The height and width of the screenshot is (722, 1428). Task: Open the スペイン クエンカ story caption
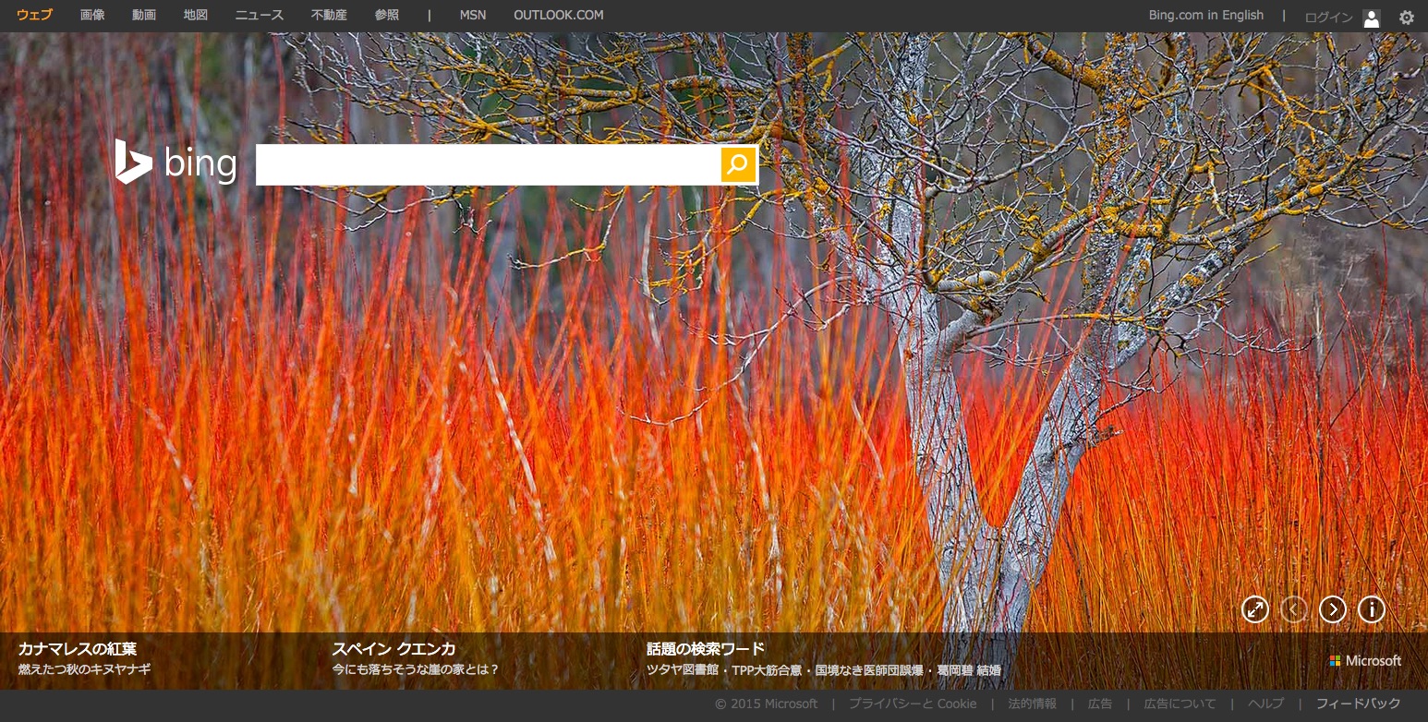click(x=393, y=649)
